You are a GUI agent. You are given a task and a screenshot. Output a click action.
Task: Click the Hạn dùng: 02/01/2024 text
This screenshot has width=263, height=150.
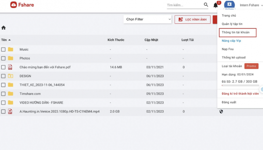coord(237,74)
